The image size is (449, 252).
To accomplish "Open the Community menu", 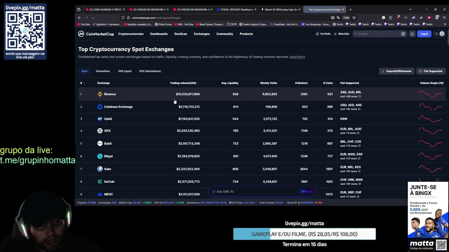I will click(224, 34).
